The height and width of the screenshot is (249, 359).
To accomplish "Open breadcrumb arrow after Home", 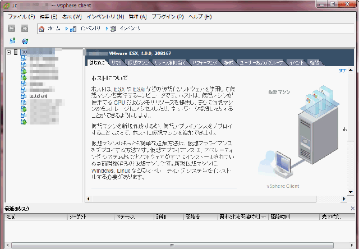I will tap(66, 29).
